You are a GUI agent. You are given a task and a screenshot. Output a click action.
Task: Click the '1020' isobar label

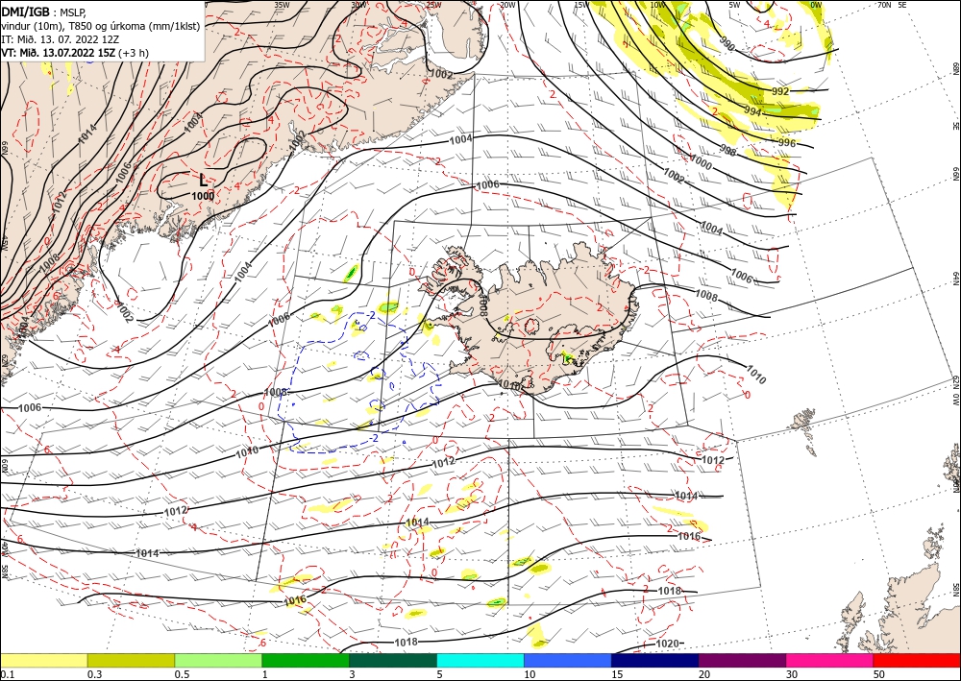point(668,644)
